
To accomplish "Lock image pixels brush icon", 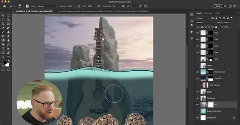I will [206, 27].
